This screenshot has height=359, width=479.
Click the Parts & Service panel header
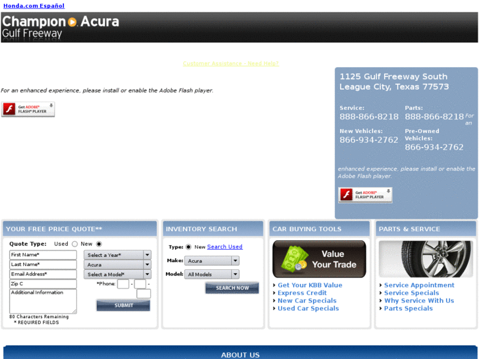pyautogui.click(x=426, y=229)
